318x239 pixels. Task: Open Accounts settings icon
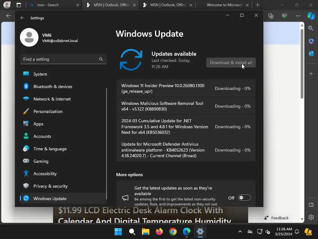(26, 136)
